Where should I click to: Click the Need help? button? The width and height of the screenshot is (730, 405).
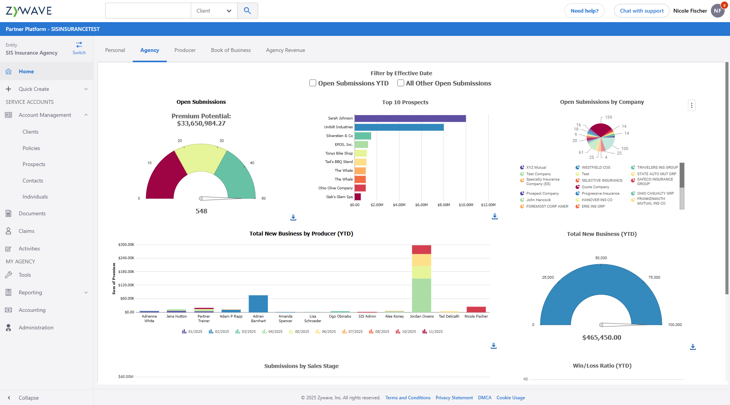(x=584, y=11)
